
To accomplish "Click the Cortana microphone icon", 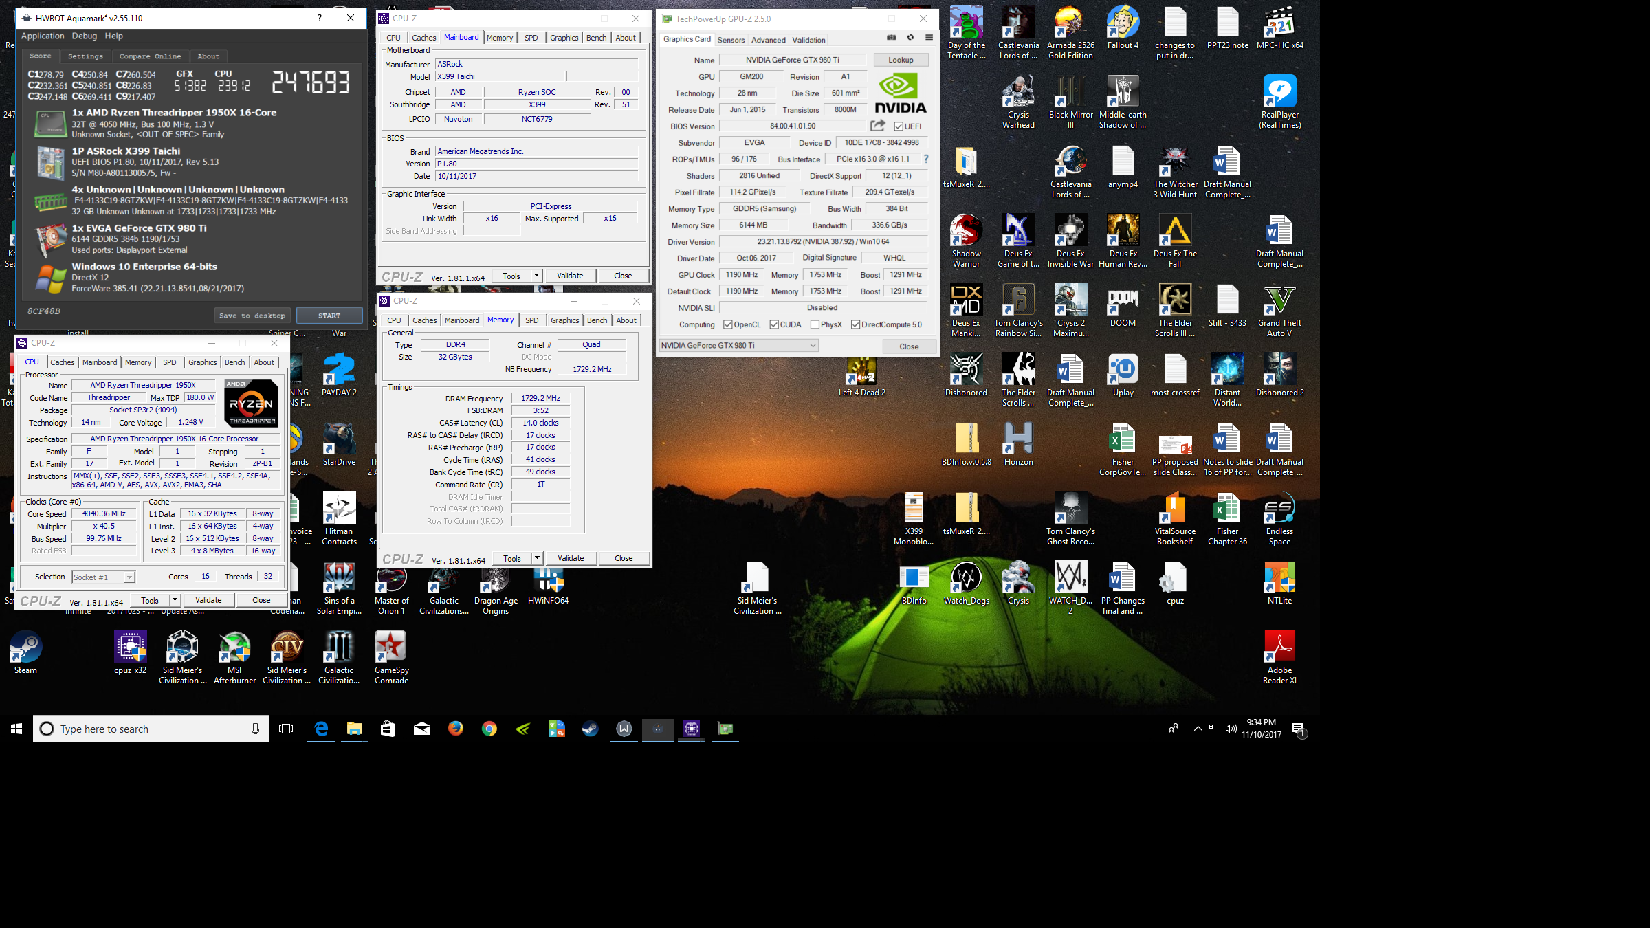I will pos(255,729).
